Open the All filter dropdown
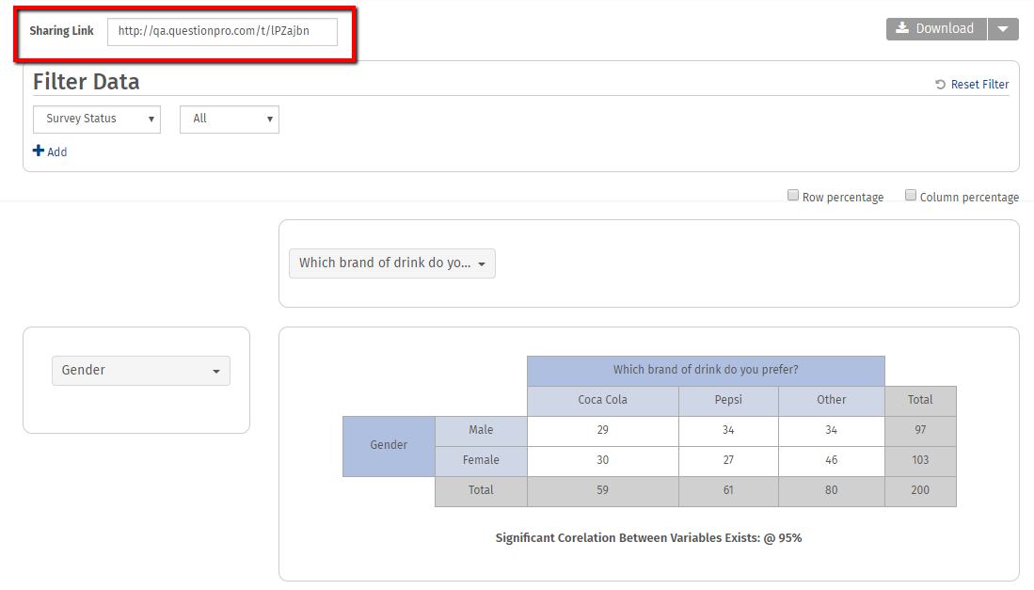 coord(230,120)
